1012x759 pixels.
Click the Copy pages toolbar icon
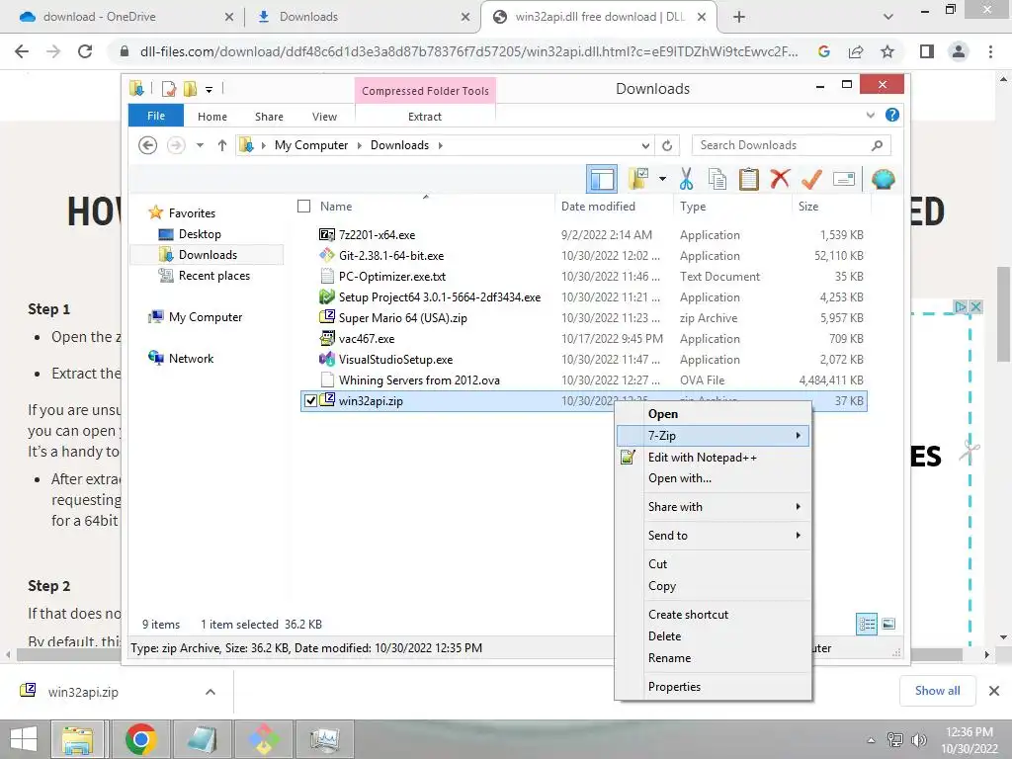[717, 180]
